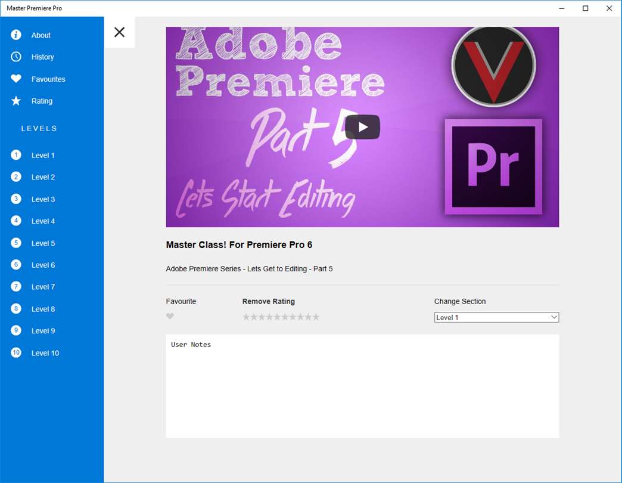Select Level 5 label in sidebar
The height and width of the screenshot is (483, 622).
(x=43, y=244)
